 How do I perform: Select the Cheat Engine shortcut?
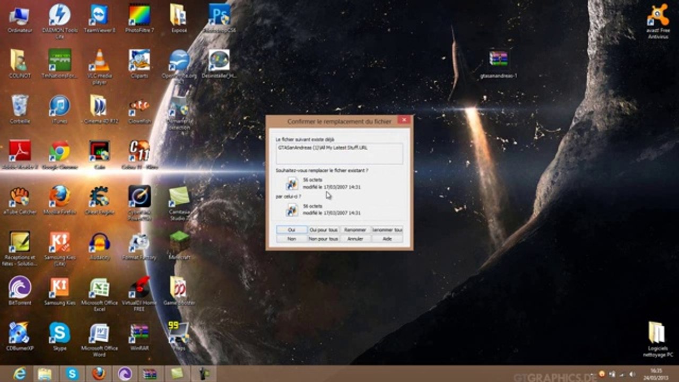99,200
